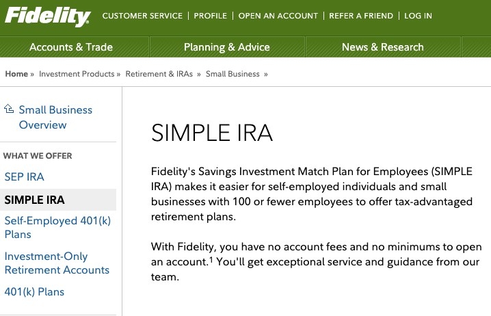The image size is (491, 316).
Task: Click Small Business breadcrumb link
Action: point(233,74)
